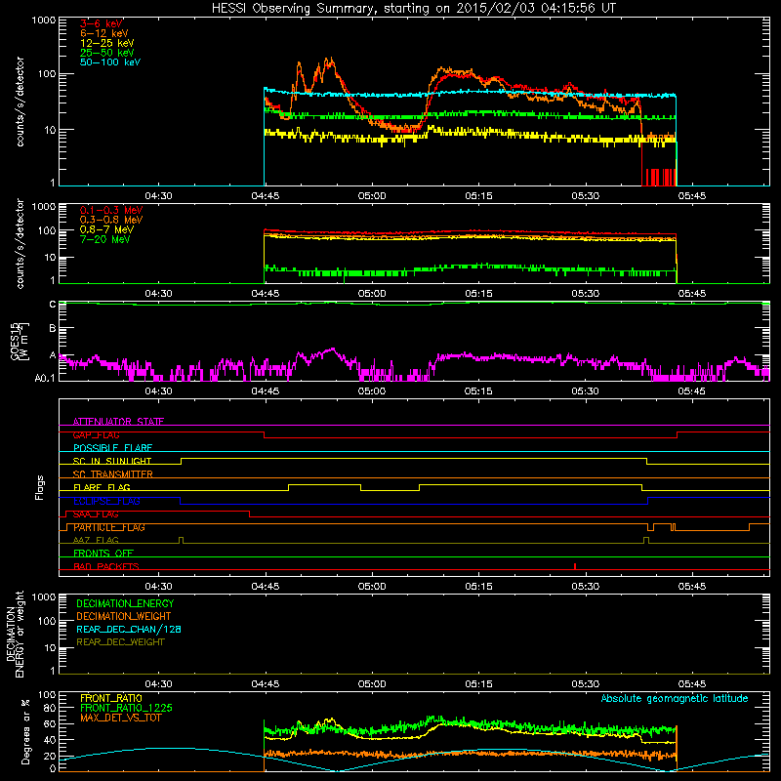
Task: Select the 6-12 keV legend label
Action: pos(104,33)
